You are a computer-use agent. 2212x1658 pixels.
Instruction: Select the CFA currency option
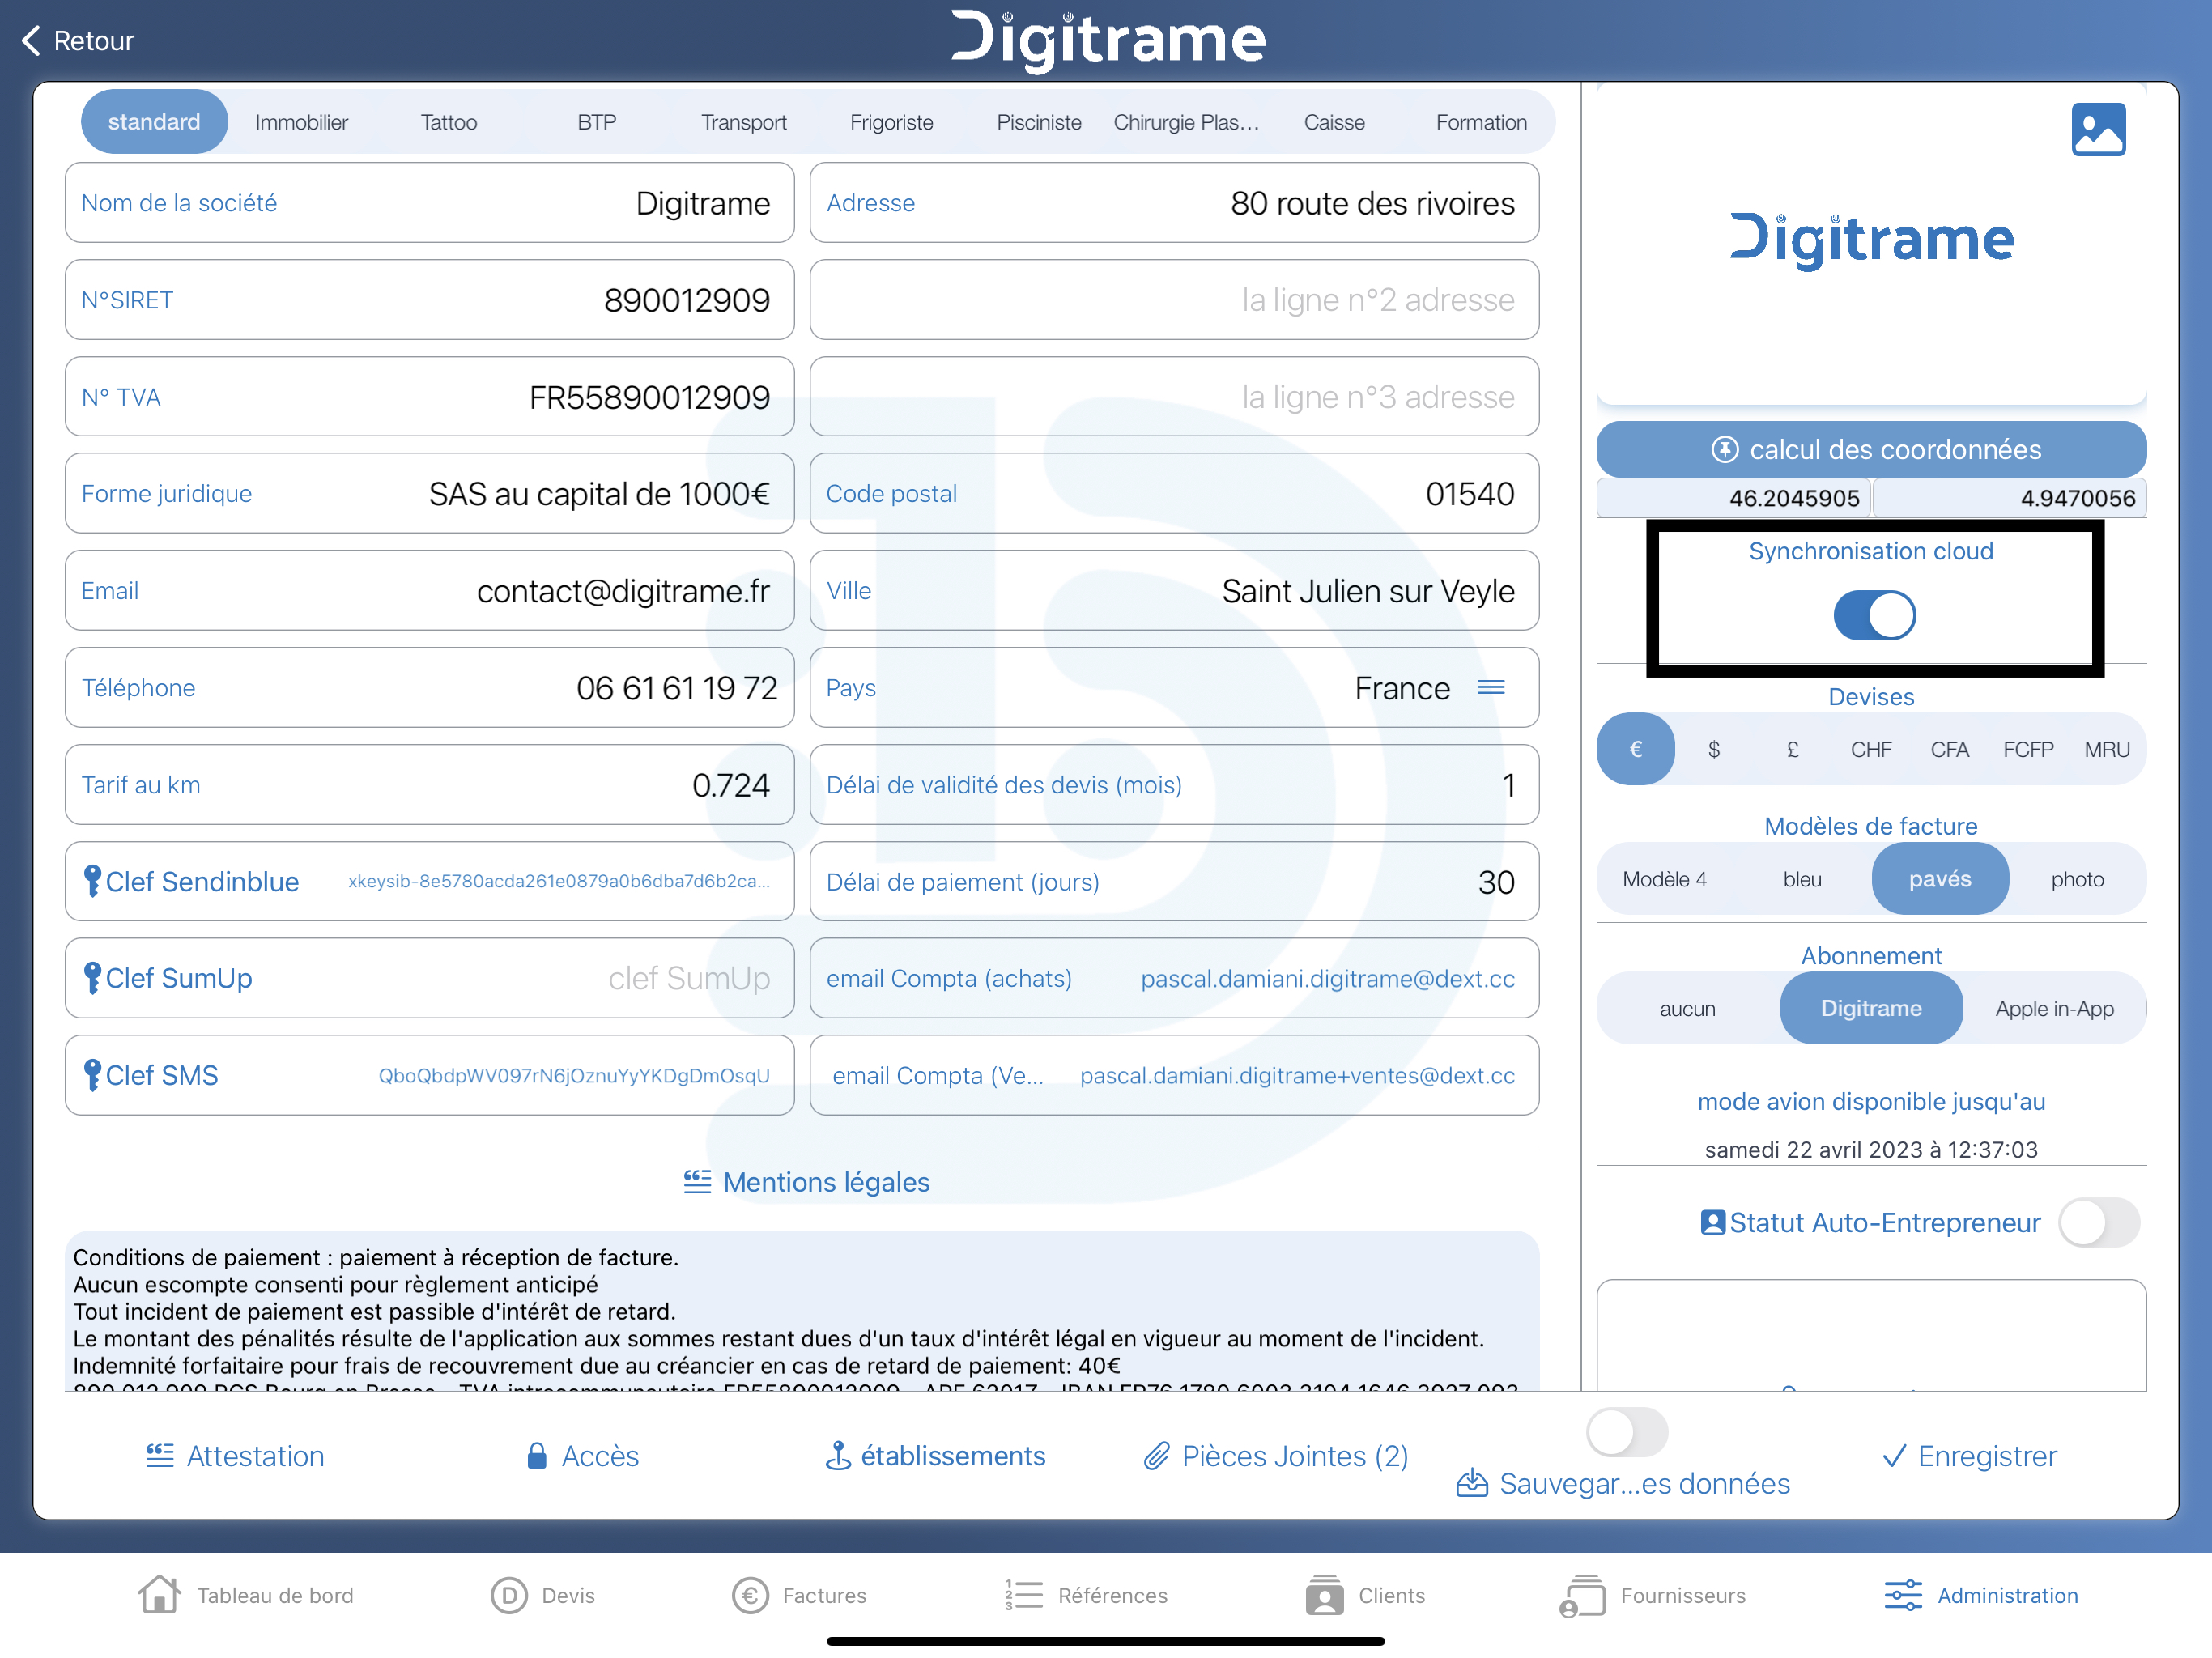pyautogui.click(x=1949, y=749)
